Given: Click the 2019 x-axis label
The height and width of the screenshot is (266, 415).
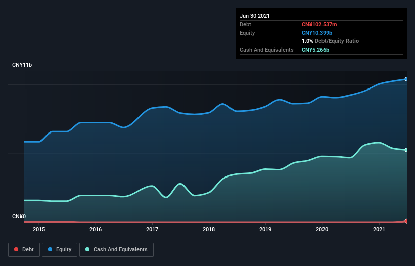Looking at the screenshot, I should pos(265,229).
